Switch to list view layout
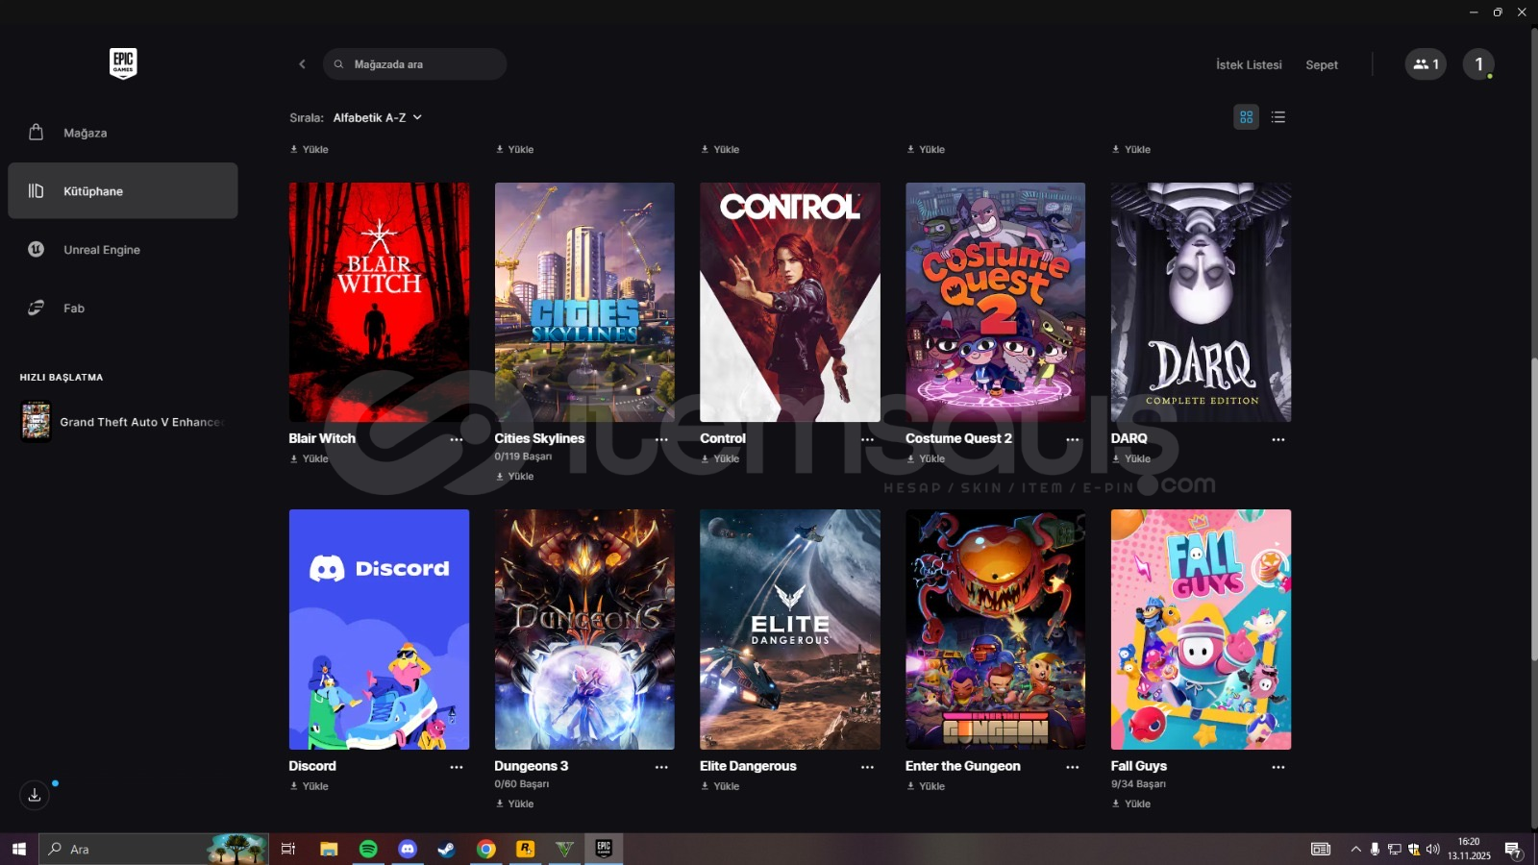 (1278, 117)
